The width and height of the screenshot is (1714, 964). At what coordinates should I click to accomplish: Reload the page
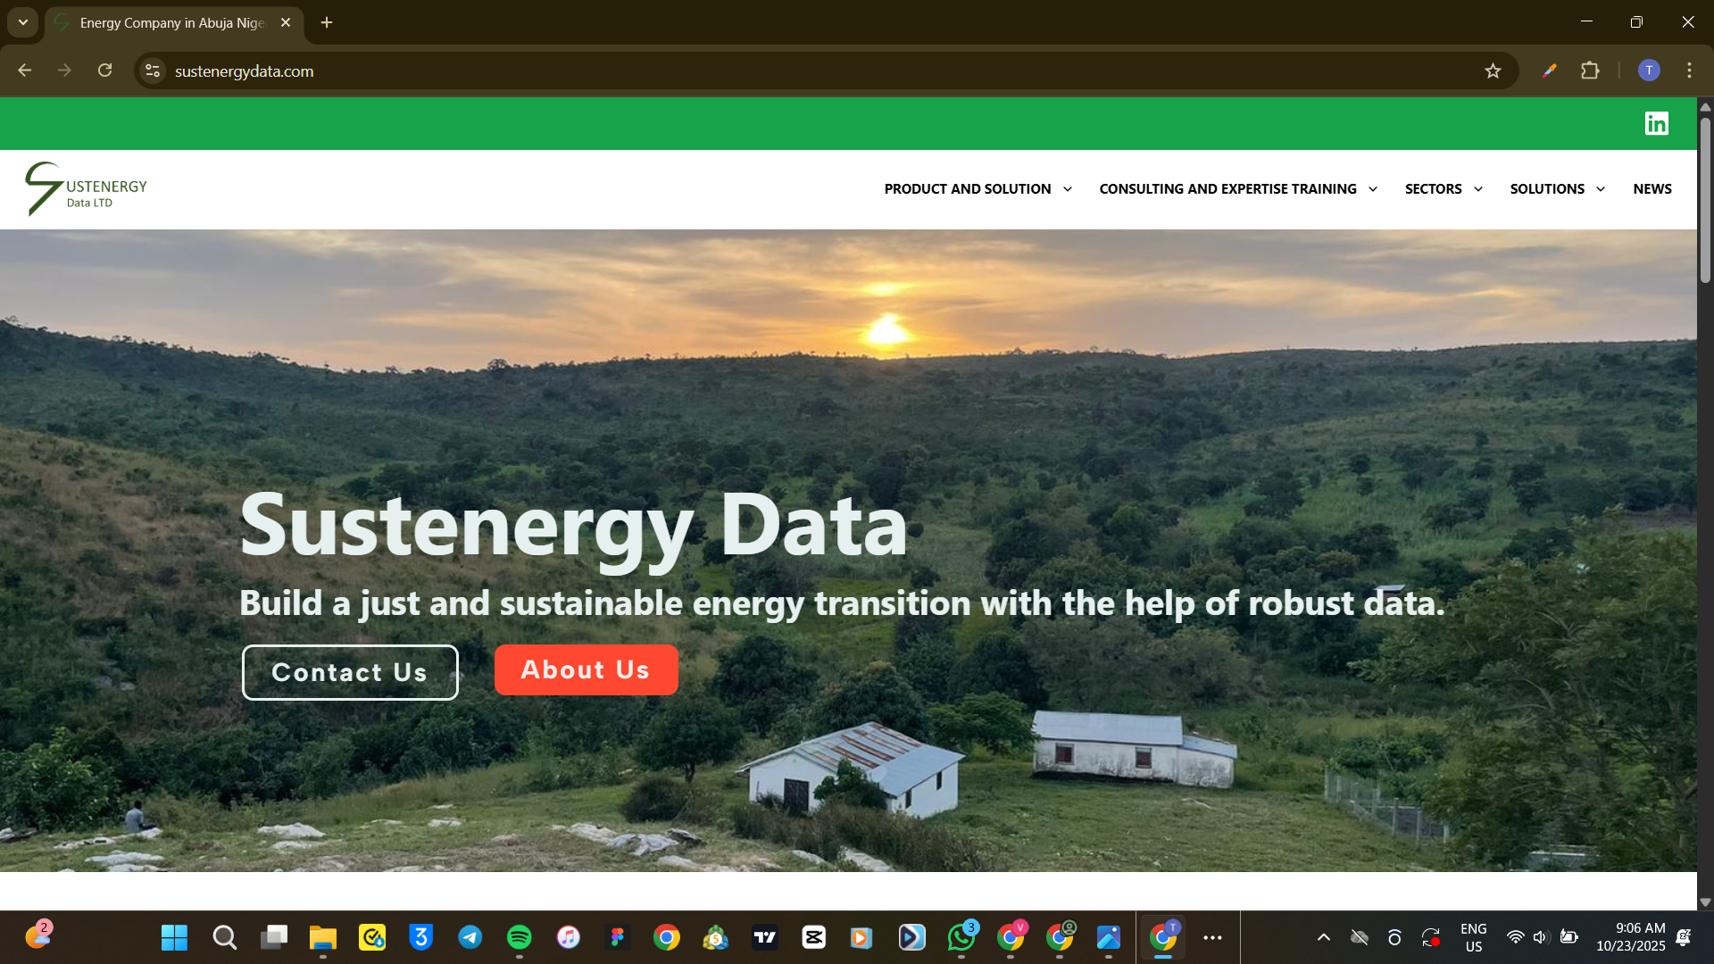105,71
